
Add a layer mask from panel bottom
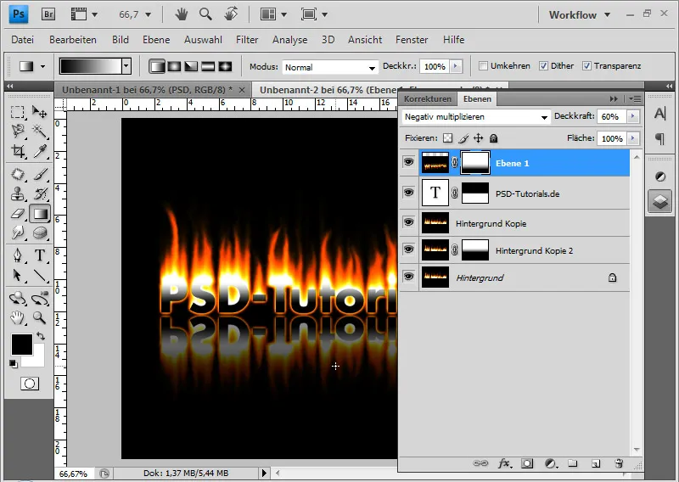click(x=527, y=463)
